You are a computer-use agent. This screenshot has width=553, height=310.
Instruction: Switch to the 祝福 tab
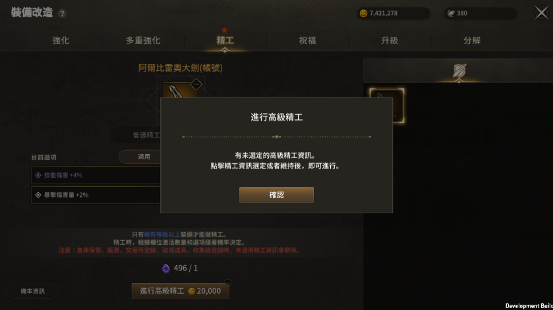(x=307, y=41)
